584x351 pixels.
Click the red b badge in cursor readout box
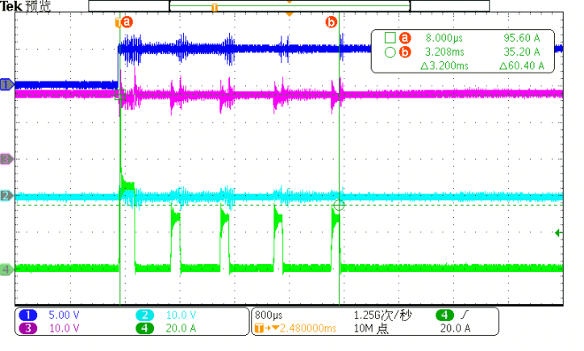(405, 52)
